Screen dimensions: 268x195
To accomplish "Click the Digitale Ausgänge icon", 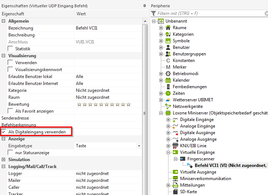I will pyautogui.click(x=175, y=133).
